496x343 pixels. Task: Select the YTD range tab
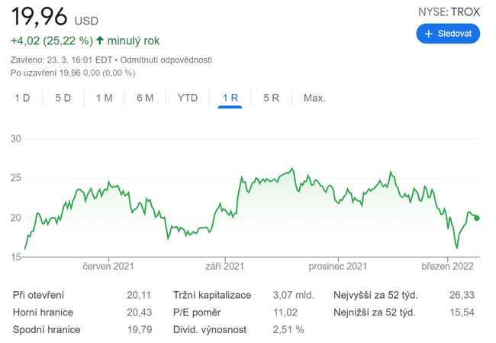(188, 98)
